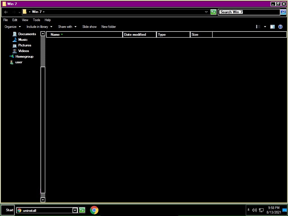Expand the Organize dropdown
The width and height of the screenshot is (288, 216).
click(x=12, y=26)
